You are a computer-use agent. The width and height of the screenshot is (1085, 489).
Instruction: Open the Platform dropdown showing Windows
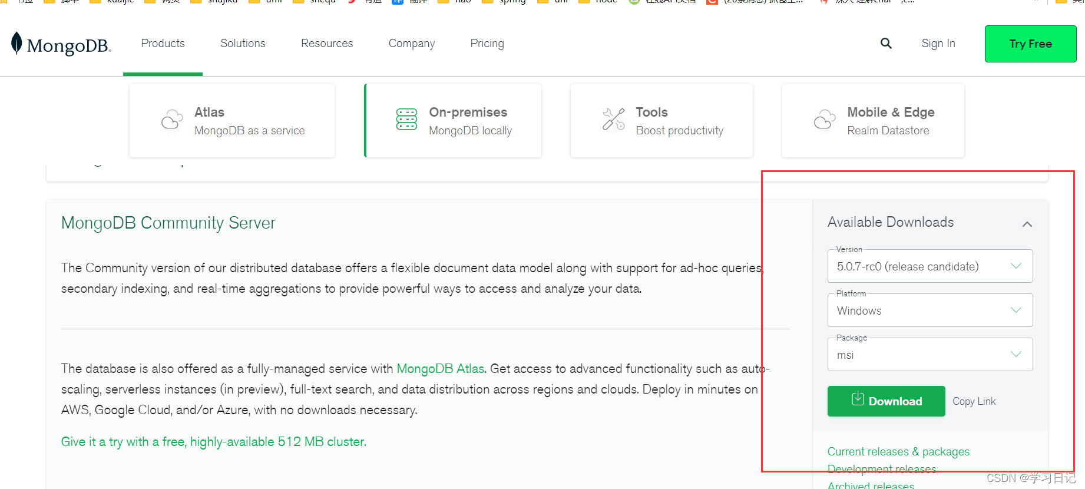tap(930, 310)
